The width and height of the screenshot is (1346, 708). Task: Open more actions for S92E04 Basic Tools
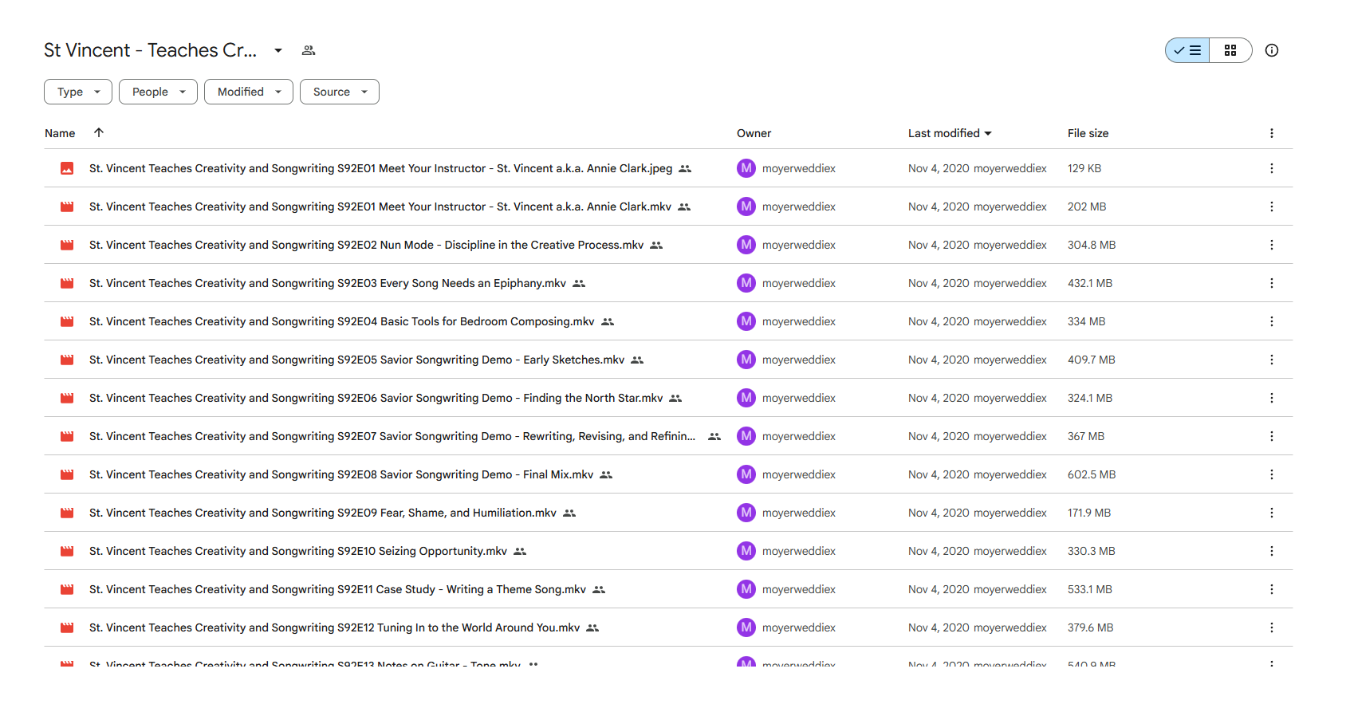point(1272,321)
